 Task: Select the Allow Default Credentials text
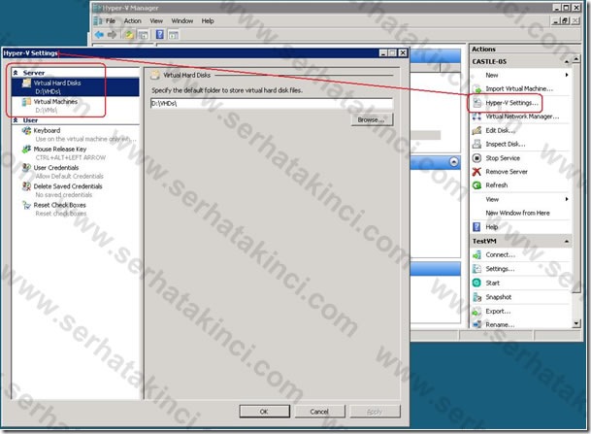pyautogui.click(x=69, y=176)
